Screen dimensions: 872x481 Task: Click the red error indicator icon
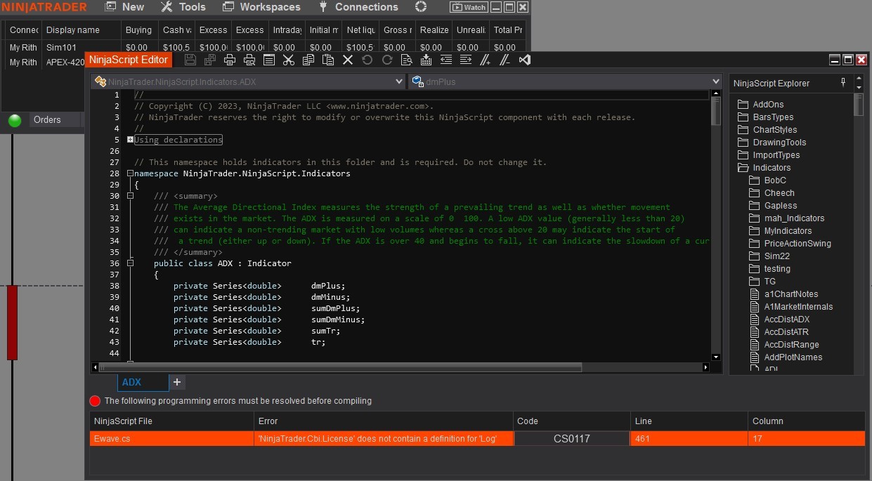95,401
